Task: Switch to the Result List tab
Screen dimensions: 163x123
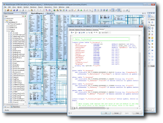Action: (x=50, y=13)
